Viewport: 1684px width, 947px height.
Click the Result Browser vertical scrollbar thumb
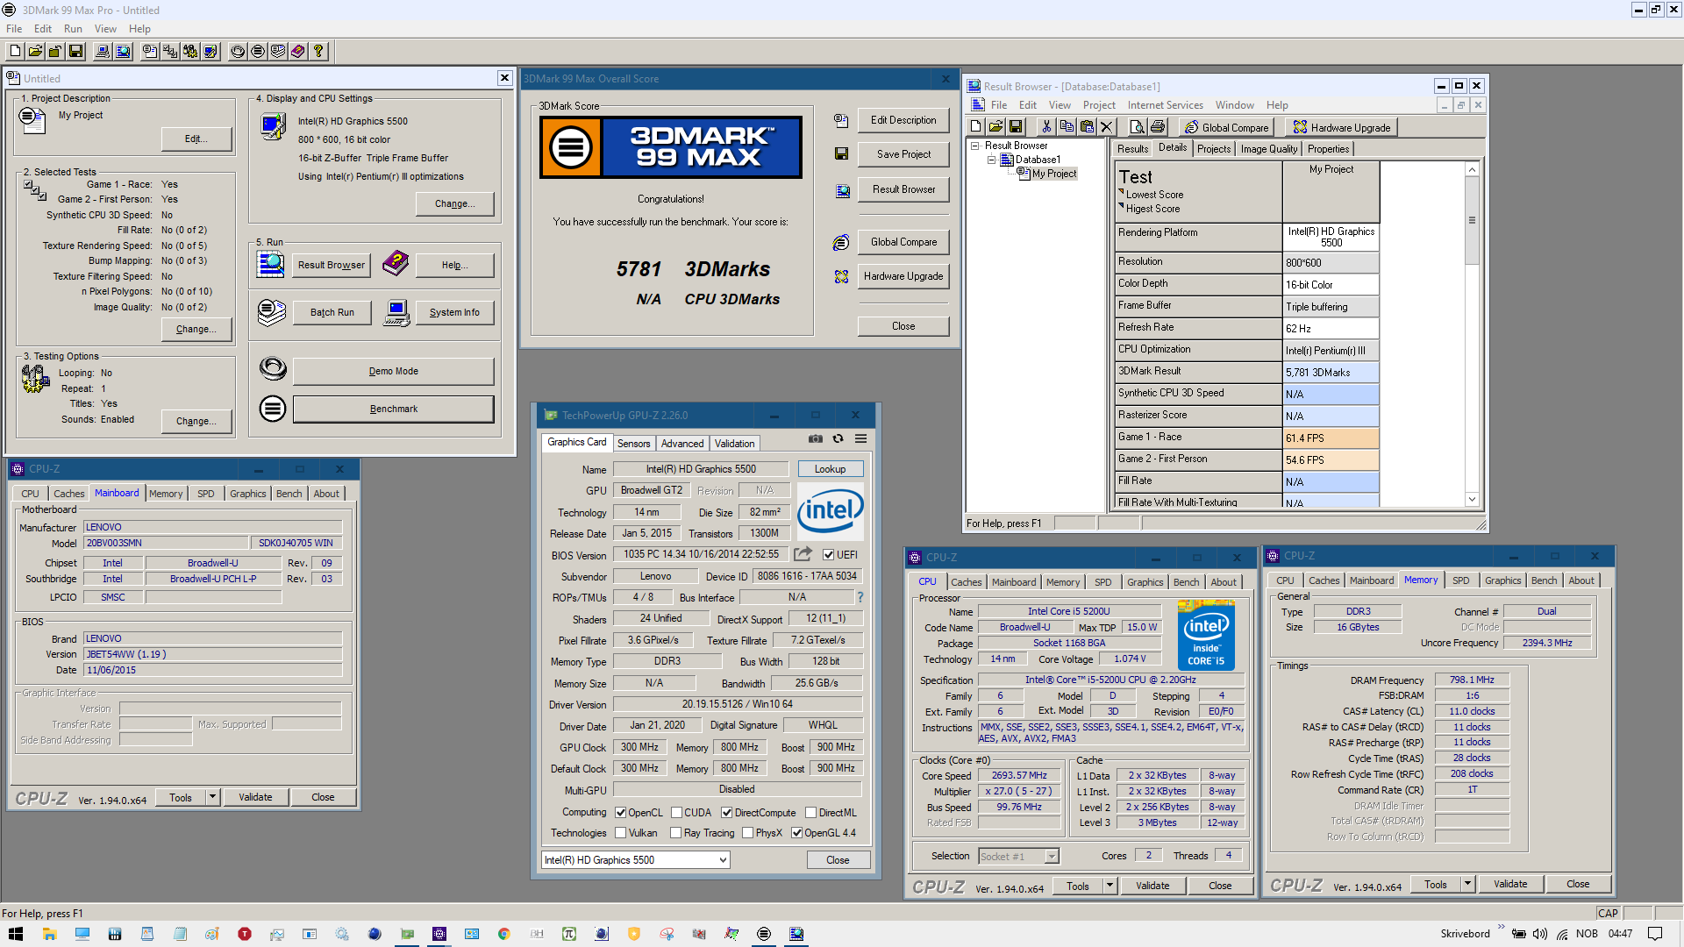(x=1472, y=221)
